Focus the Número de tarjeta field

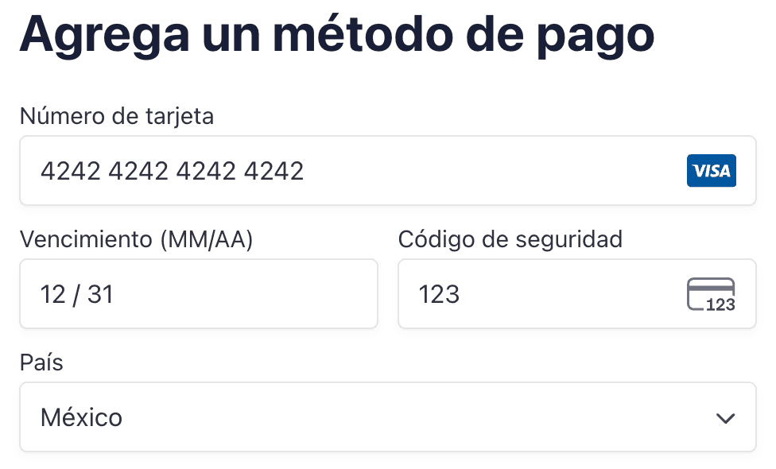(477, 171)
